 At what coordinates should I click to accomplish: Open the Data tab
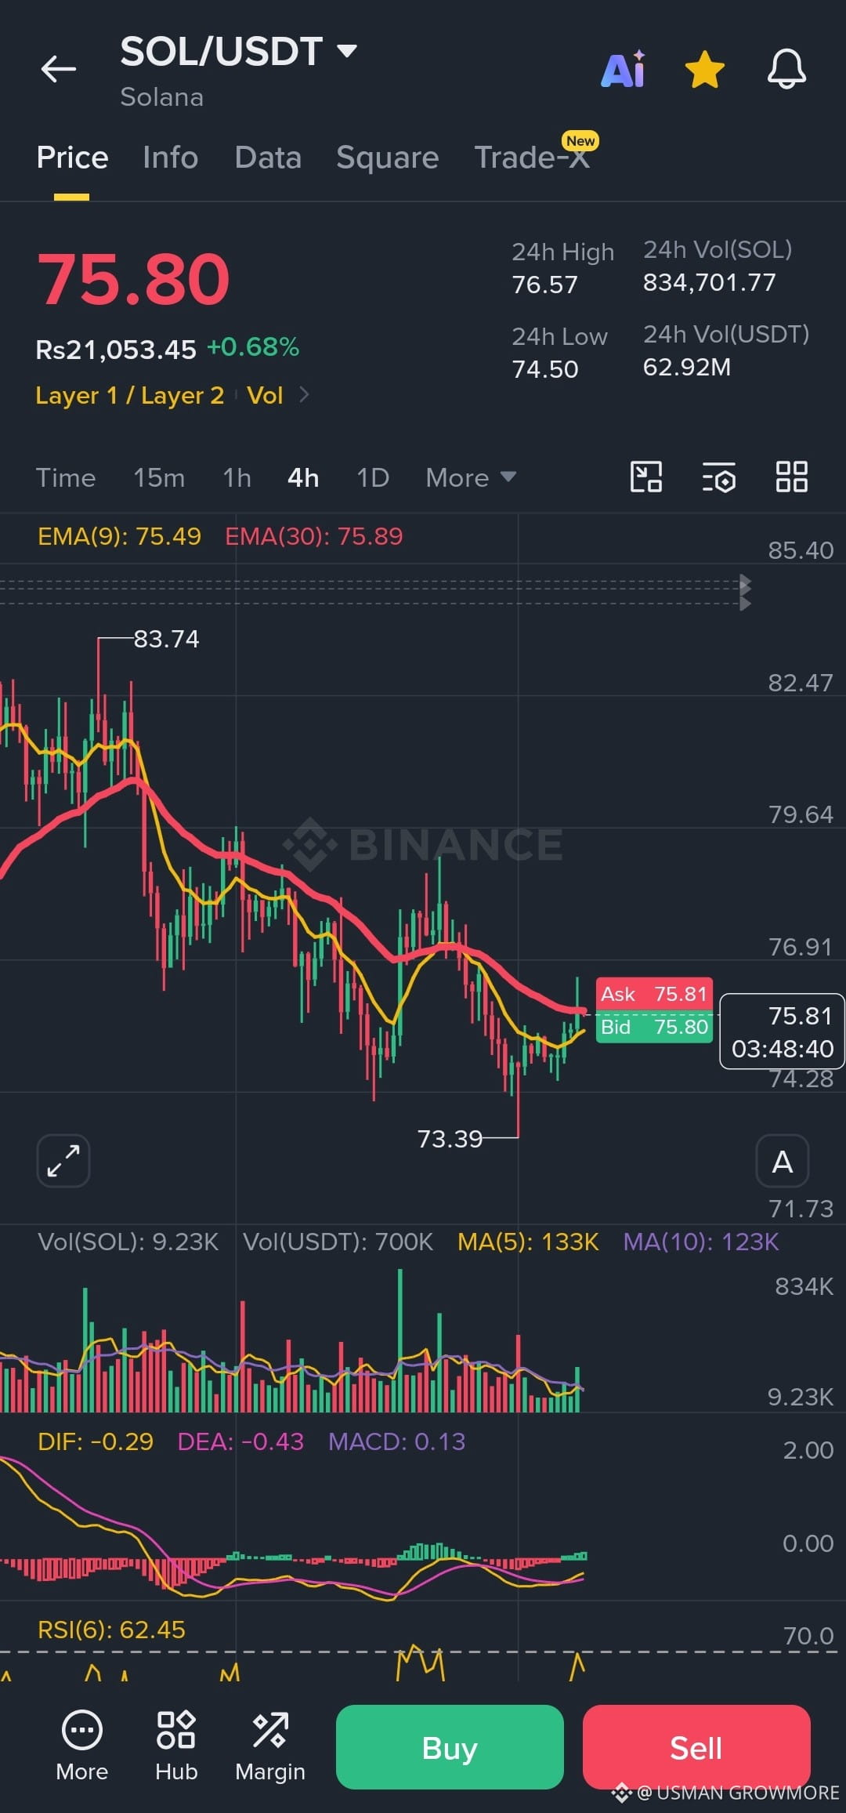(x=268, y=158)
